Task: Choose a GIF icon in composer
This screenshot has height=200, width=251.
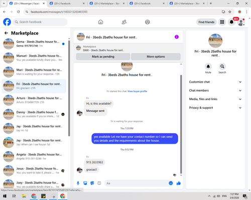Action: pos(99,183)
